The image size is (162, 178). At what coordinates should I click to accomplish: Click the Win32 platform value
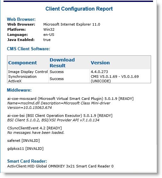[x=49, y=29]
